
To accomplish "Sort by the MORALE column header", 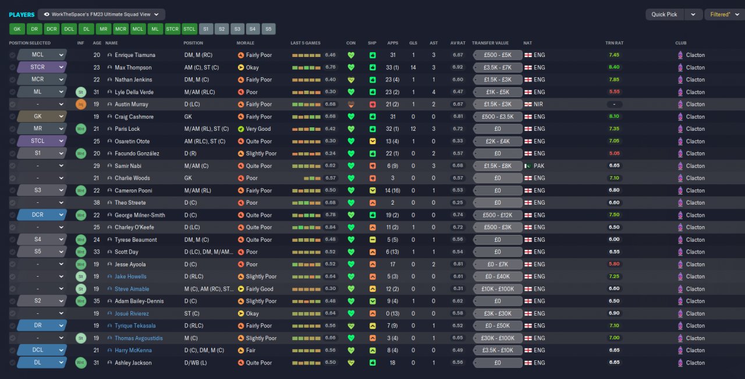I will click(245, 43).
